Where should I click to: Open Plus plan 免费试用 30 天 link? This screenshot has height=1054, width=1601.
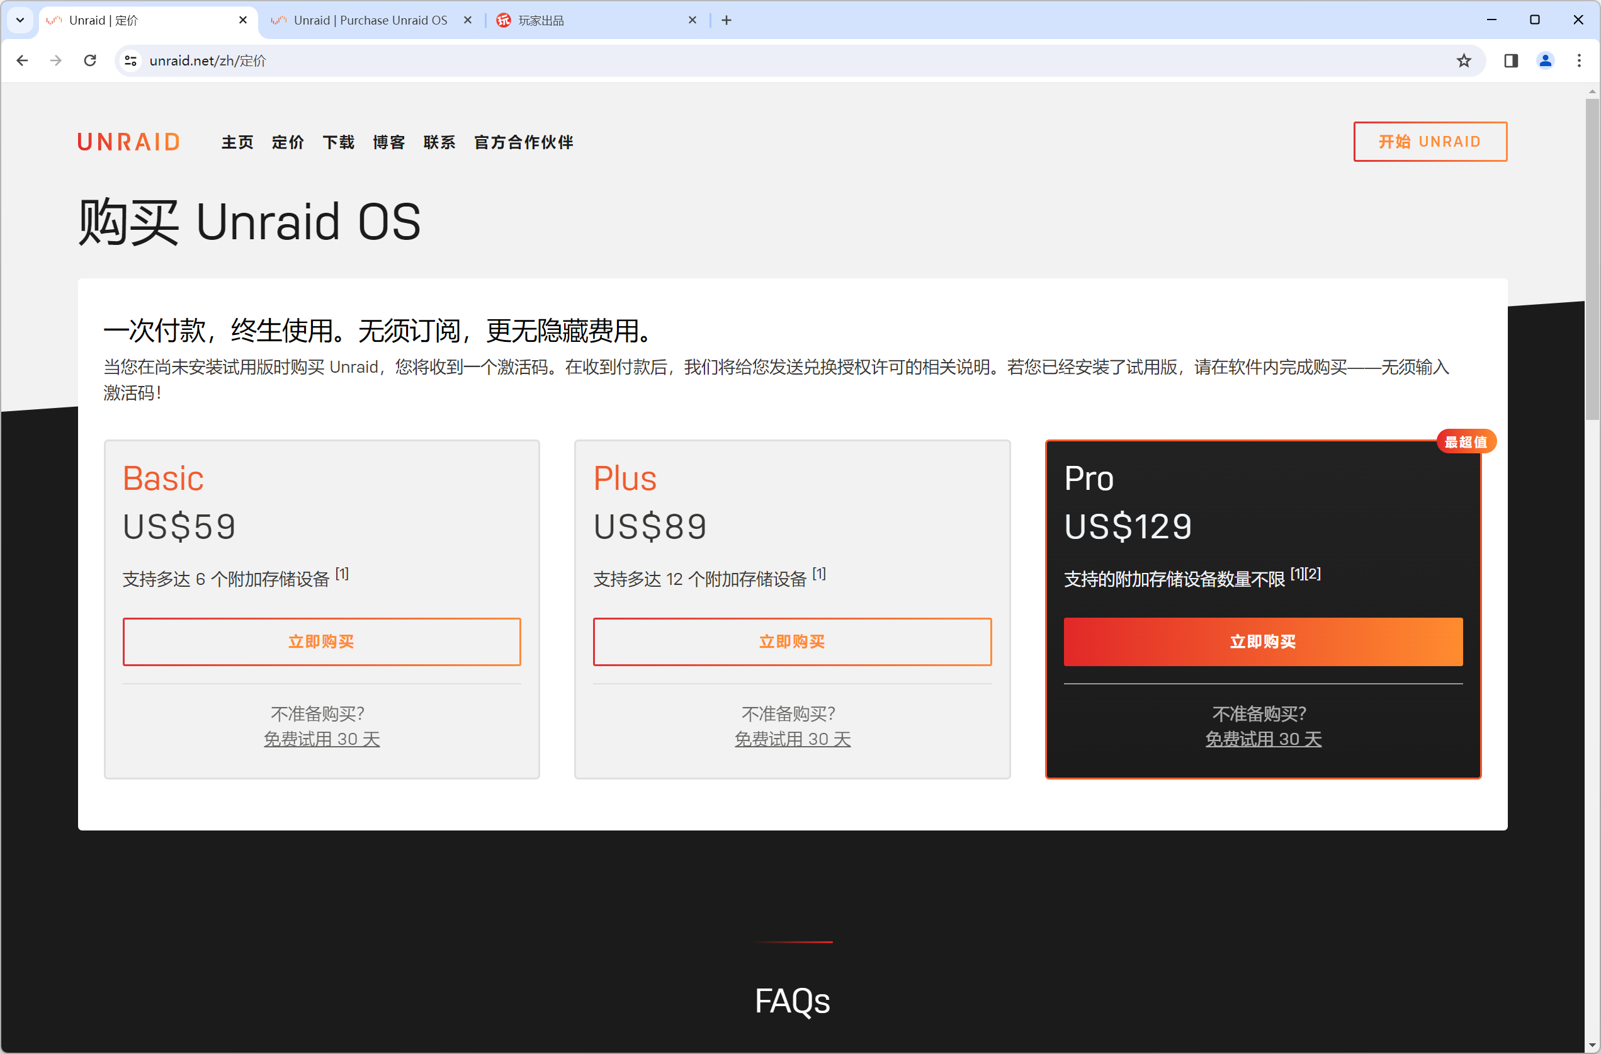792,739
